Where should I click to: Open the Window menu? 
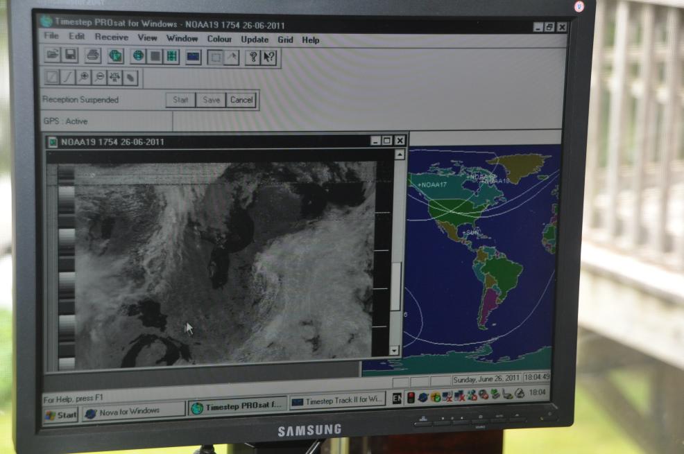(x=182, y=38)
